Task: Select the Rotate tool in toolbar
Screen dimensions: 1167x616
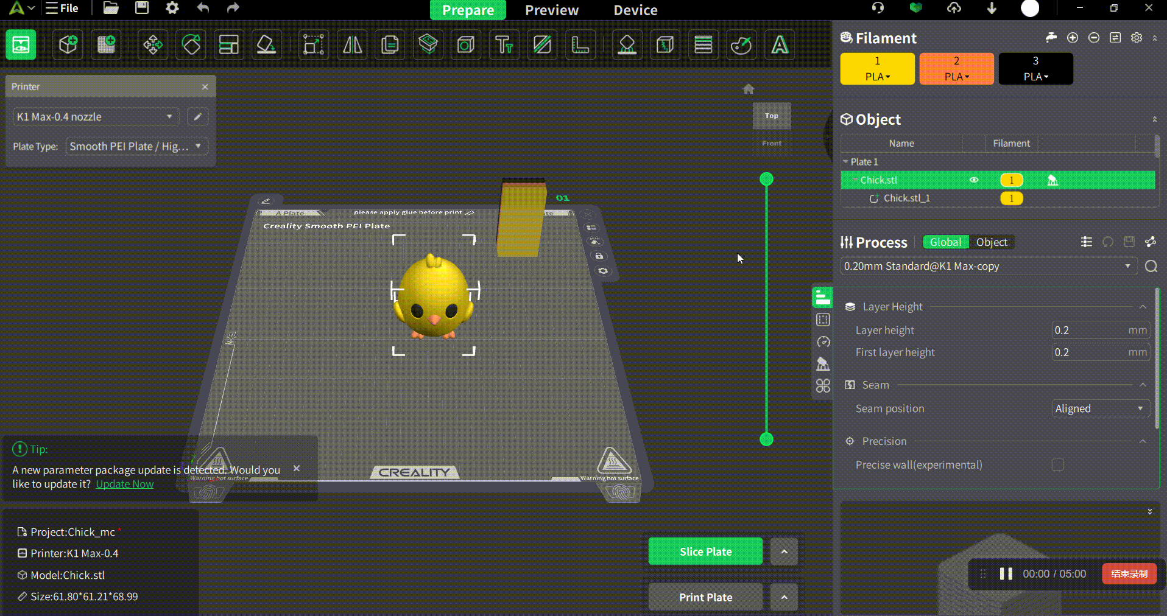Action: [191, 44]
